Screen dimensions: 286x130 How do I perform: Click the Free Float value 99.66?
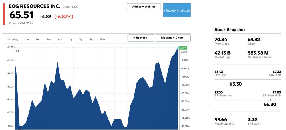[221, 119]
